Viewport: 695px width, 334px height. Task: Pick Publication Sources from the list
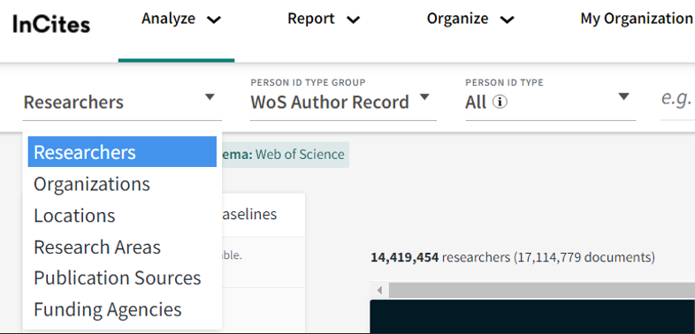122,277
